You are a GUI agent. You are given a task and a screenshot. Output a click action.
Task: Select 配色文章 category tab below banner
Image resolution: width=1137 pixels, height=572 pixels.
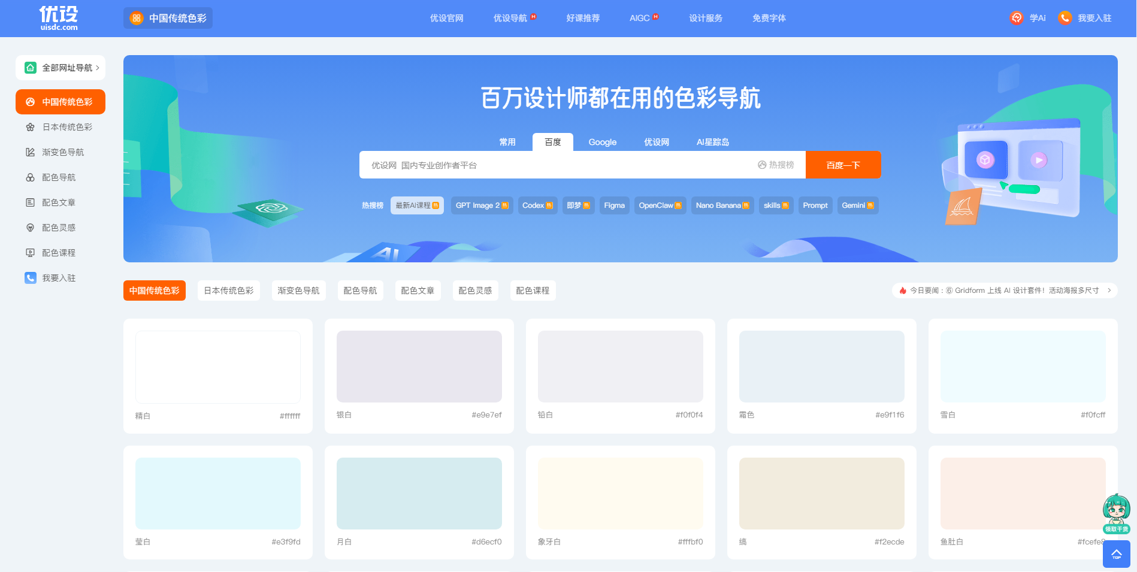[x=418, y=290]
